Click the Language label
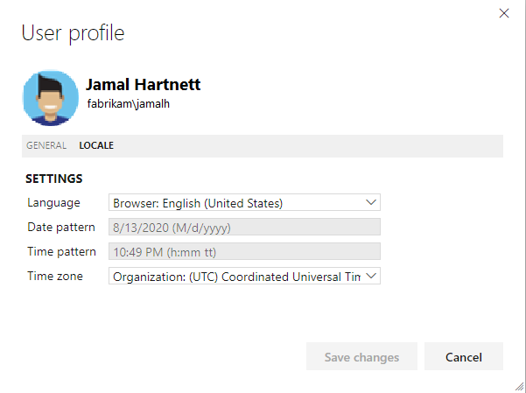The image size is (526, 393). (53, 202)
